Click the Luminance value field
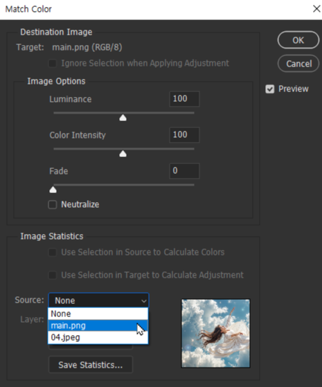 [x=184, y=99]
